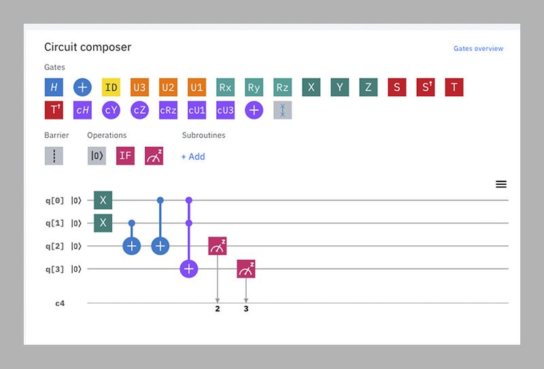Select the X gate on q[0]

(103, 200)
